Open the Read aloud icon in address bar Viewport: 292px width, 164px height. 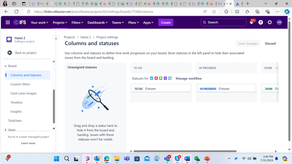205,12
